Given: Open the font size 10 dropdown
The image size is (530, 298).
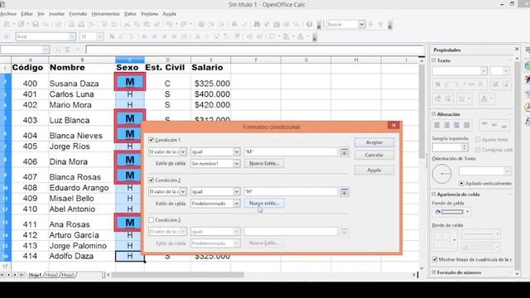Looking at the screenshot, I should click(99, 36).
